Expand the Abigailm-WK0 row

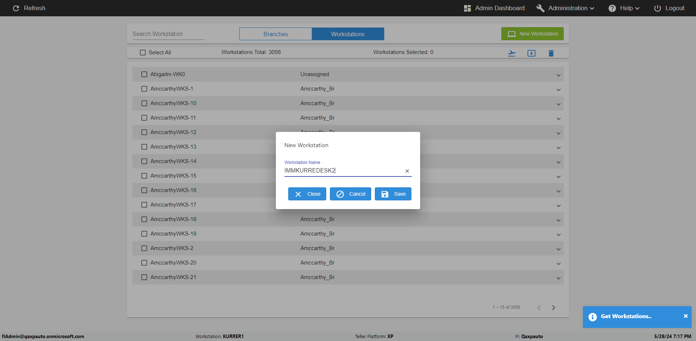[559, 75]
